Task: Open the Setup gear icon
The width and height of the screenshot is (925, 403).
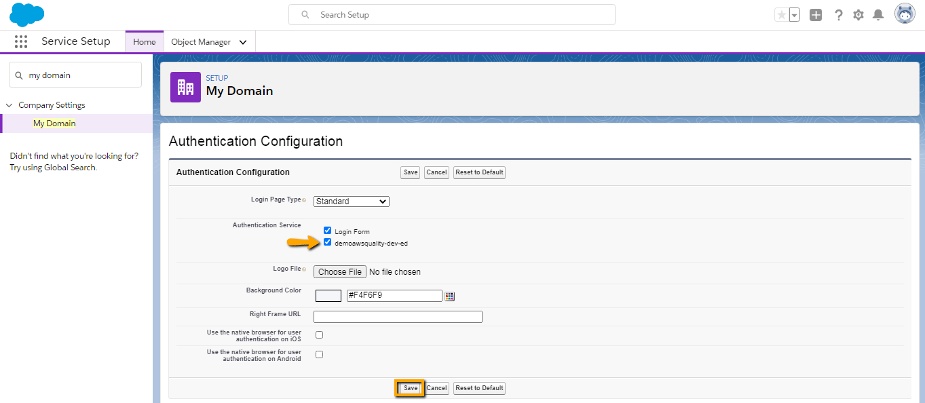Action: point(858,15)
